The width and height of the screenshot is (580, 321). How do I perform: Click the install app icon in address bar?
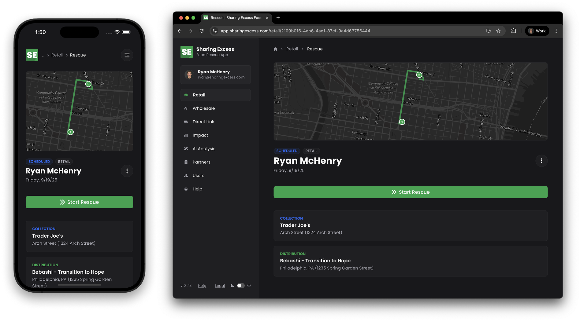coord(488,31)
